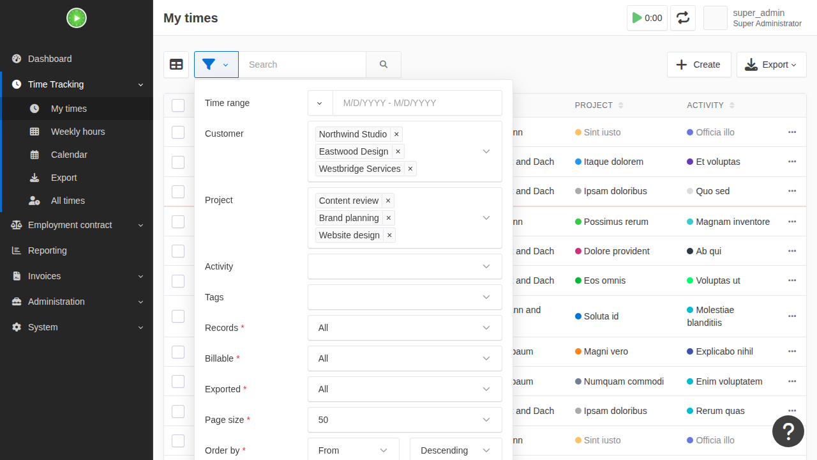Open the Records dropdown

point(405,328)
